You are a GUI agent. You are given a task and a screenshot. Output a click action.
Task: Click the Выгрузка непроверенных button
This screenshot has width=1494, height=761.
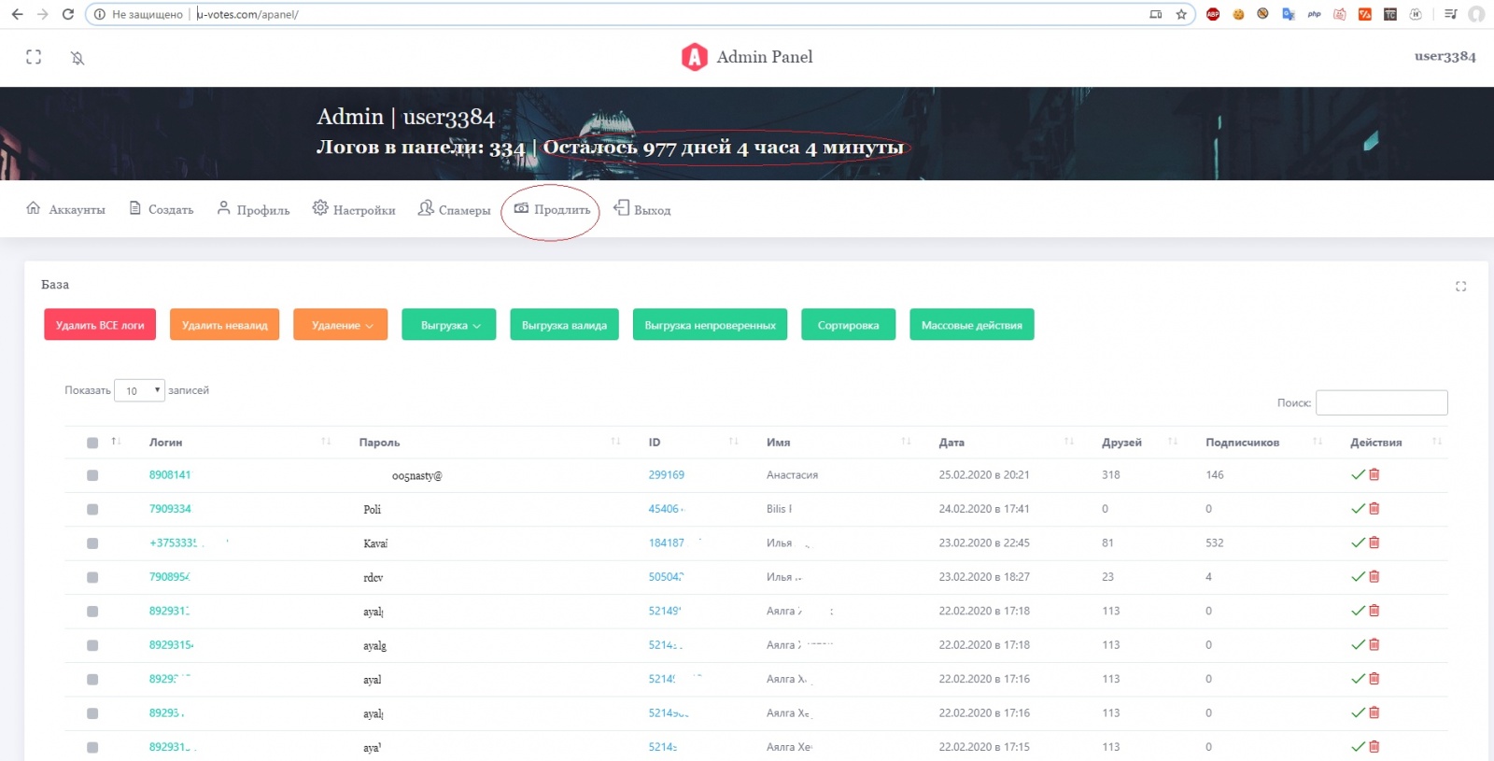[x=710, y=325]
